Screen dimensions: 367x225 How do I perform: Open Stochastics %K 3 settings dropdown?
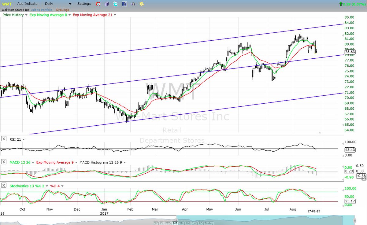(47, 186)
